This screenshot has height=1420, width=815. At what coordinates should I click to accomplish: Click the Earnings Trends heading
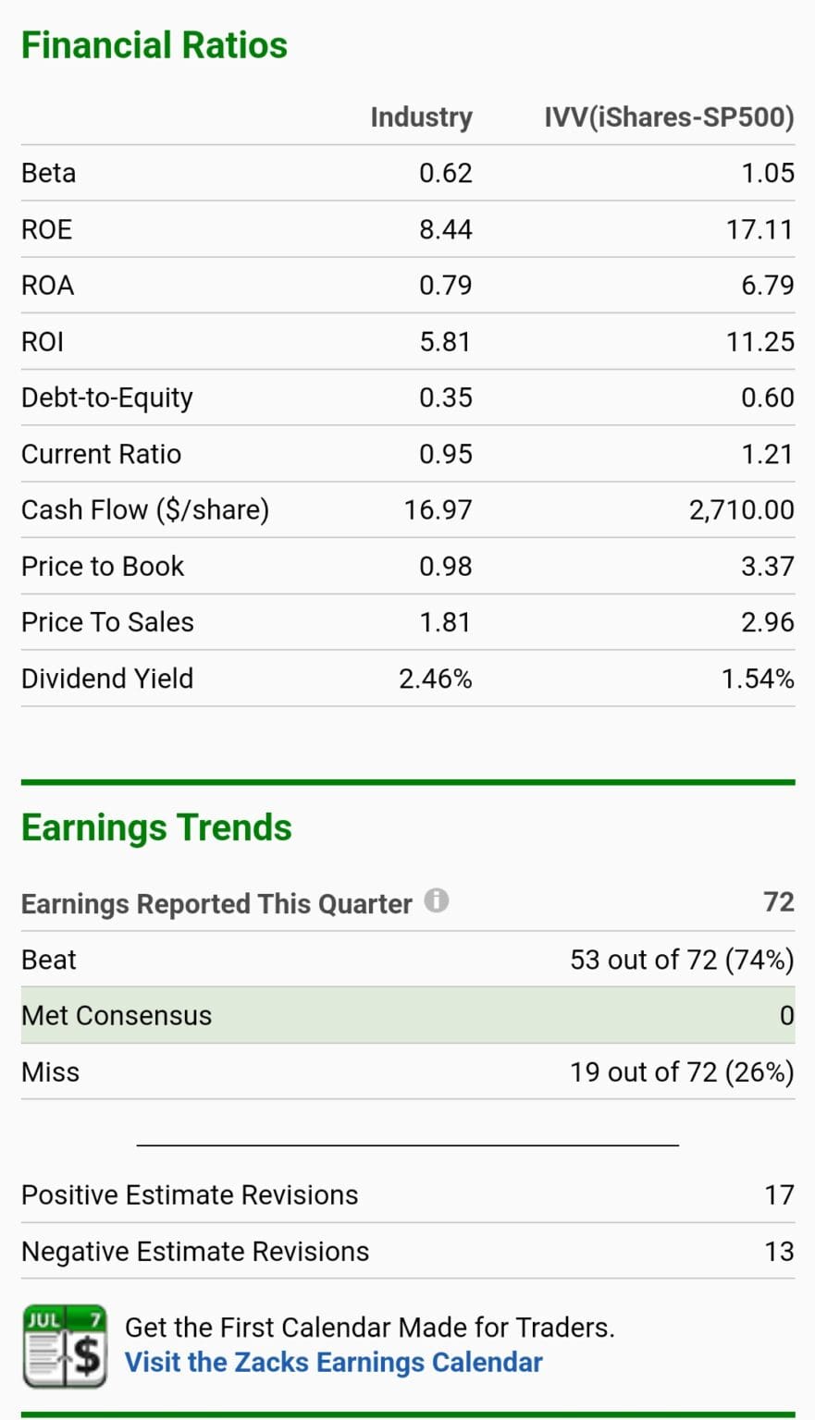point(156,827)
